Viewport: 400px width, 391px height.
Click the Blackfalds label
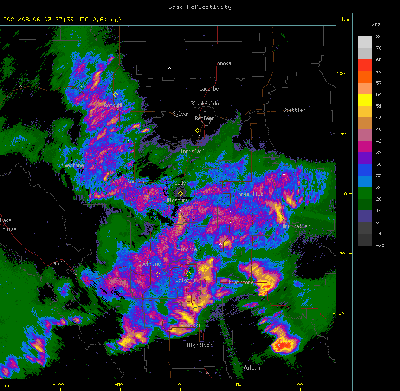(x=205, y=104)
